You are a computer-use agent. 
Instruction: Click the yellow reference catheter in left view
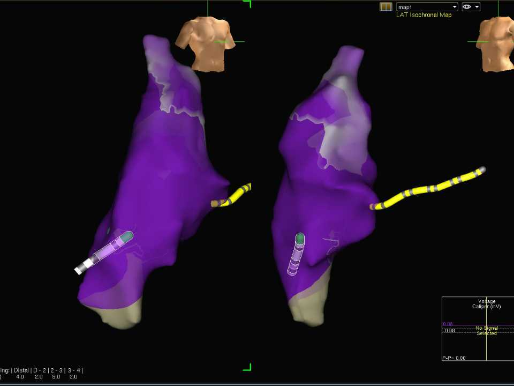point(236,196)
